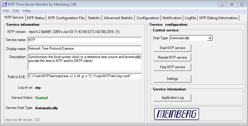The height and width of the screenshot is (126, 248).
Task: Click the NTP app icon in title bar
Action: point(4,4)
